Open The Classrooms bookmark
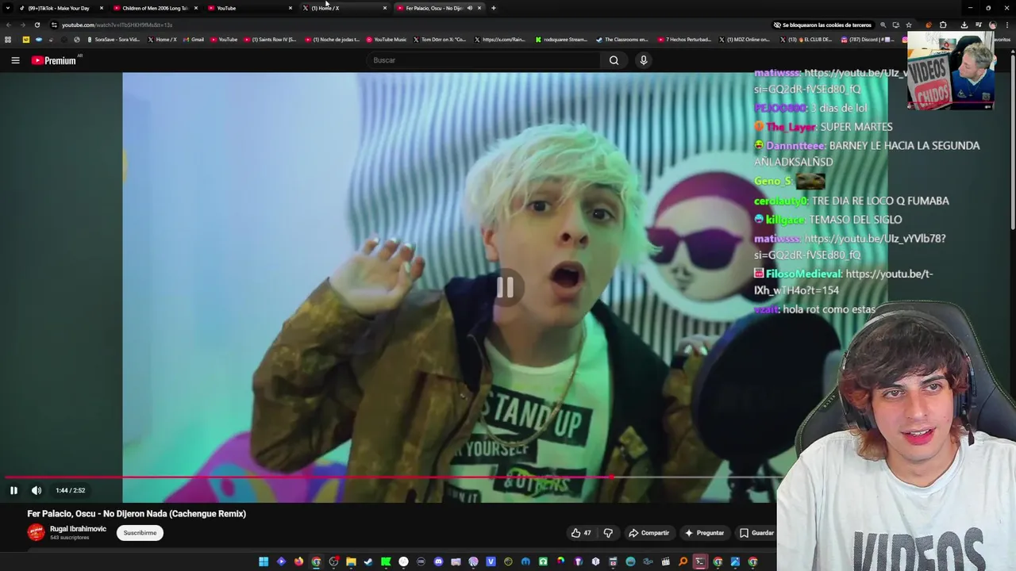This screenshot has height=571, width=1016. coord(622,40)
